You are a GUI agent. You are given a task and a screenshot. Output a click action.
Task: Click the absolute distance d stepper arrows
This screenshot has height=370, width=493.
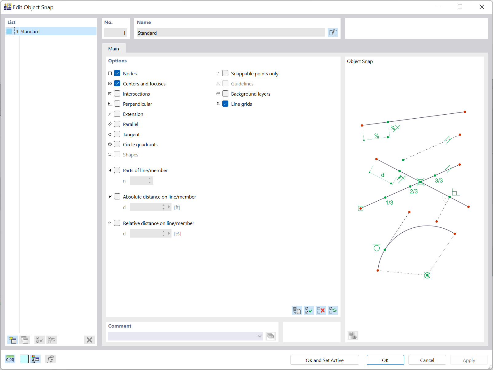pos(164,207)
